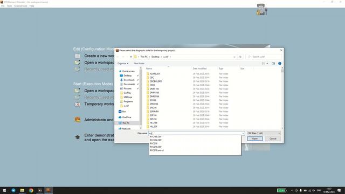
Task: Select the HLC166 folder
Action: click(153, 123)
